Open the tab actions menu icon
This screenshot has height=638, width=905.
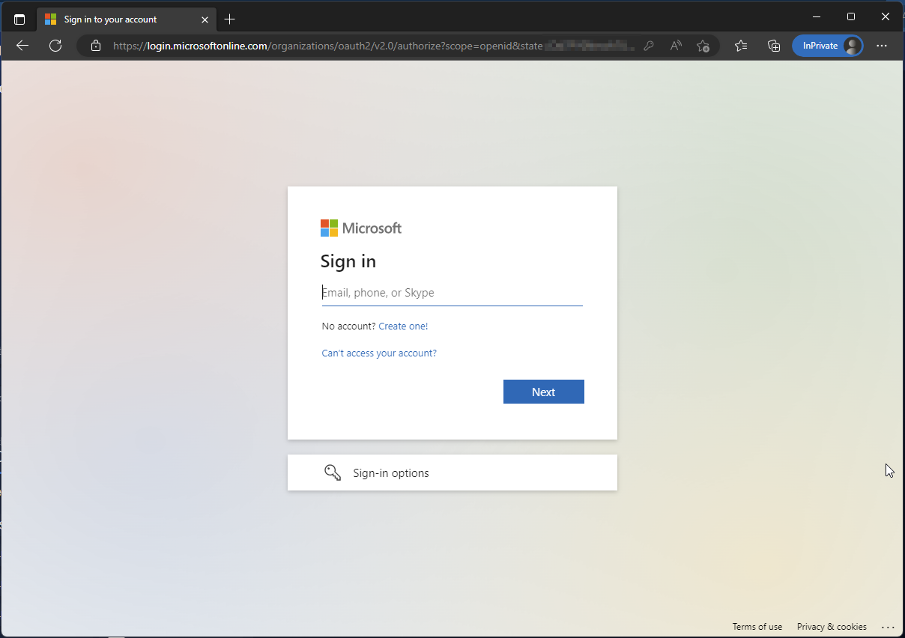point(19,19)
